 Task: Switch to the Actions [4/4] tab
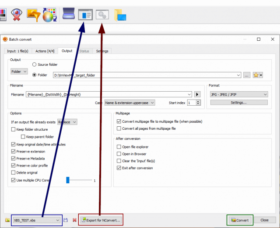pos(45,51)
